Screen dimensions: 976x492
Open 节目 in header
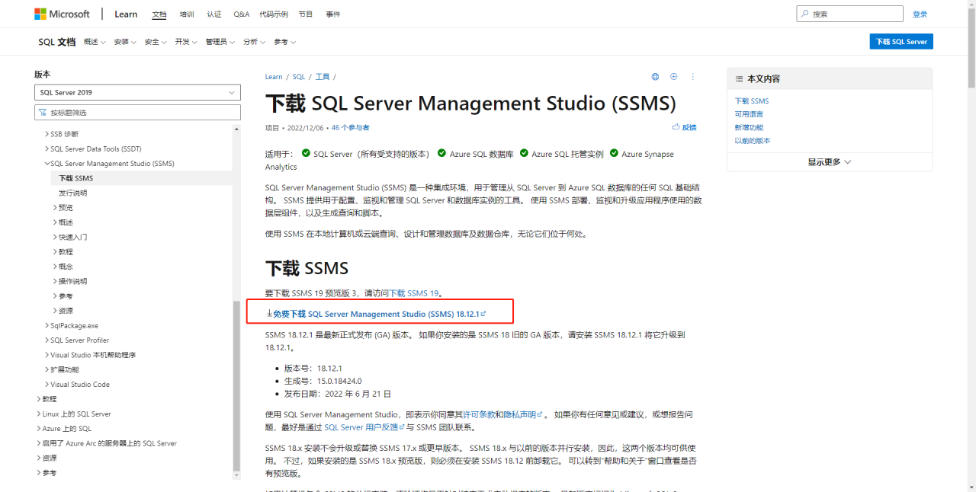[306, 14]
